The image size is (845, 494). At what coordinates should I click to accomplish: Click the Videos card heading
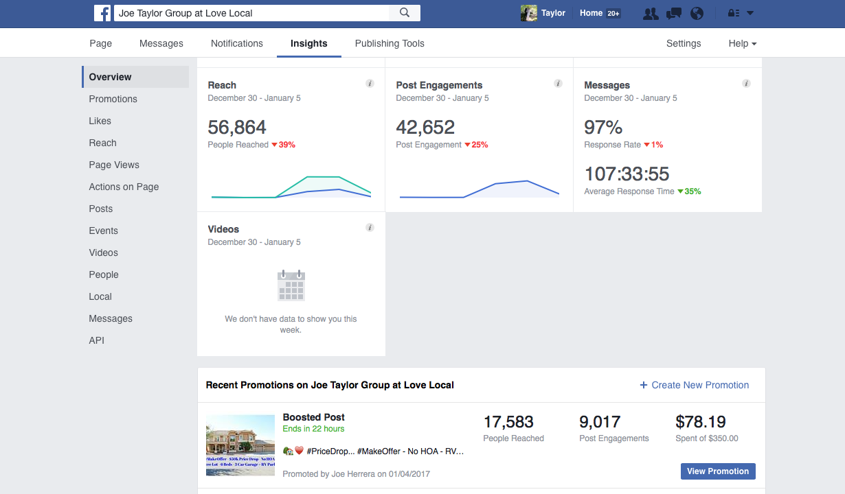(223, 229)
